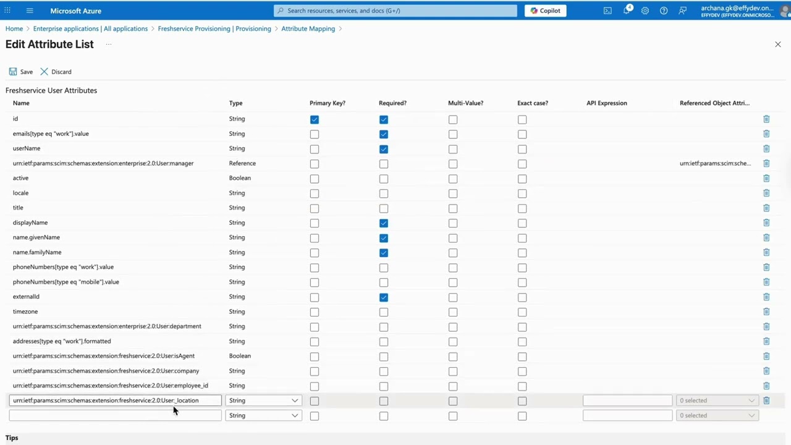The height and width of the screenshot is (445, 791).
Task: Delete the name.familyName attribute
Action: click(766, 252)
